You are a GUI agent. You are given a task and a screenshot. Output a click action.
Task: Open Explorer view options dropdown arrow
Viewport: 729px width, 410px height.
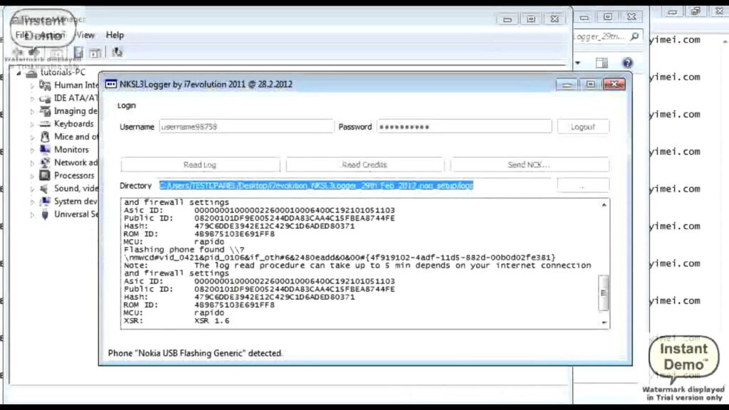577,63
